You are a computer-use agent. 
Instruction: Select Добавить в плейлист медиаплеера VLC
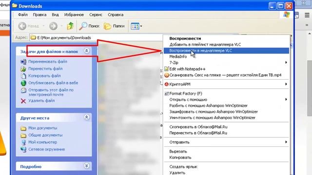pyautogui.click(x=226, y=44)
